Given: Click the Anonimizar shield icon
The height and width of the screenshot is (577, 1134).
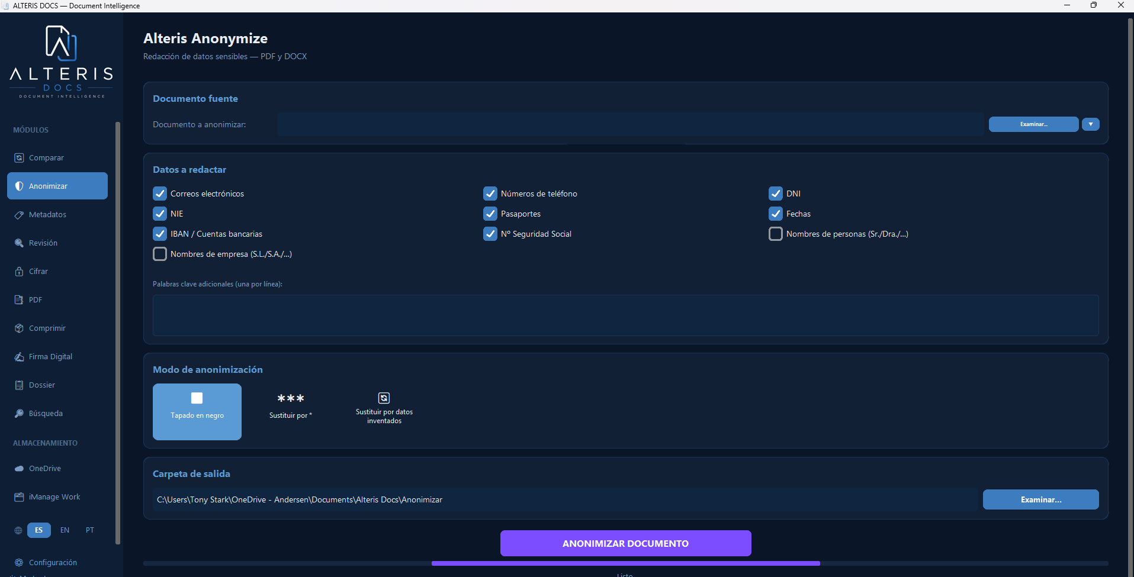Looking at the screenshot, I should (19, 186).
